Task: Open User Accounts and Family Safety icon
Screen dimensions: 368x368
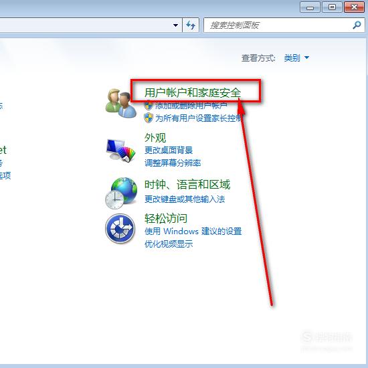Action: [121, 103]
